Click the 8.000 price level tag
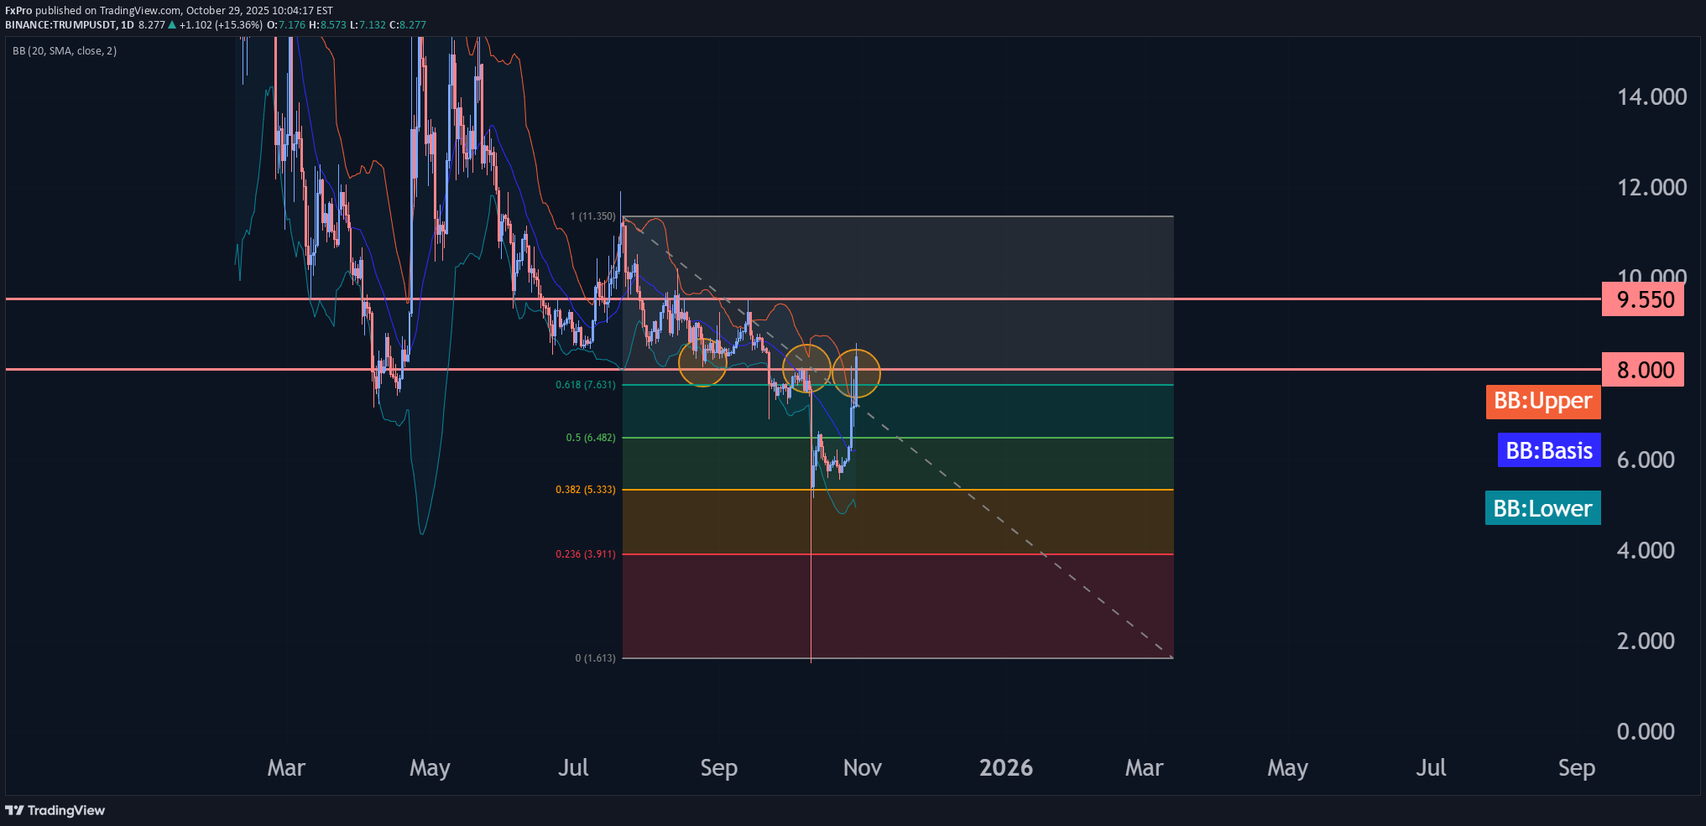The height and width of the screenshot is (826, 1706). tap(1642, 370)
